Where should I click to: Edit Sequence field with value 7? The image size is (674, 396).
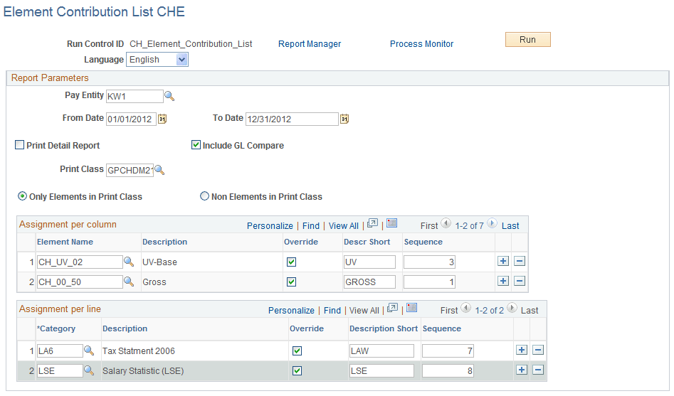(x=448, y=351)
